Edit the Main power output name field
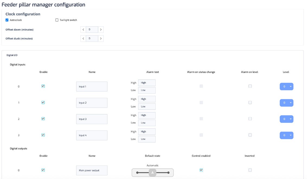Screen dimensions: 307x179 tap(92, 170)
